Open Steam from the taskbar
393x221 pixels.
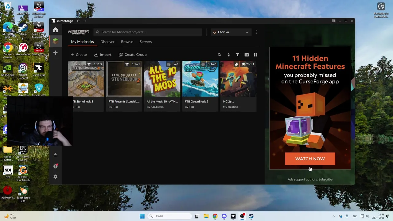[x=251, y=216]
